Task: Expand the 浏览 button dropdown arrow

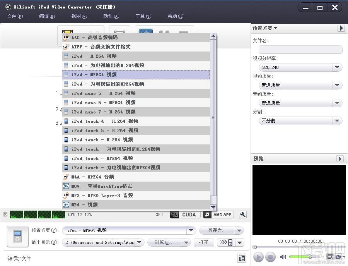Action: [186, 242]
